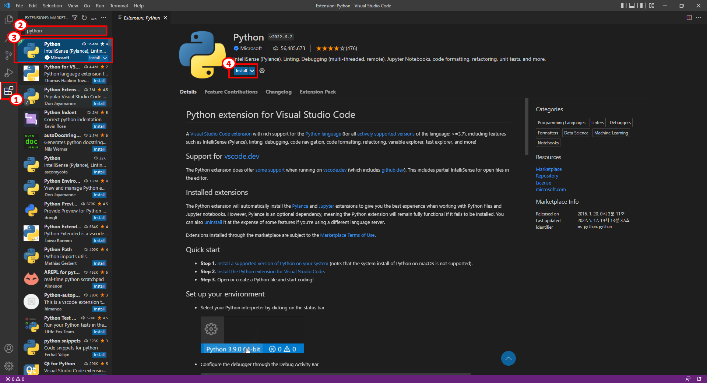Open the Manage gear in activity bar
Viewport: 707px width, 383px height.
tap(9, 366)
